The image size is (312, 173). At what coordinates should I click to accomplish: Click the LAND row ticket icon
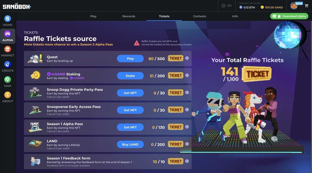click(175, 144)
